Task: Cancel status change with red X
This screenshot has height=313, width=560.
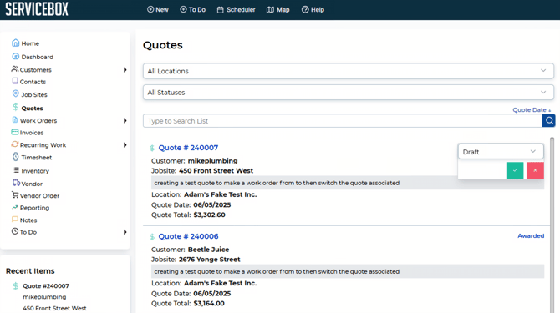Action: [535, 170]
